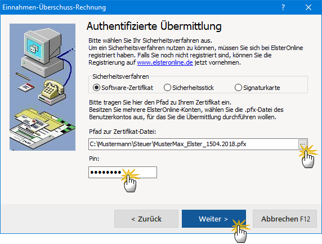
Task: Click the Authentifizierte Übermittlung heading
Action: tap(154, 26)
